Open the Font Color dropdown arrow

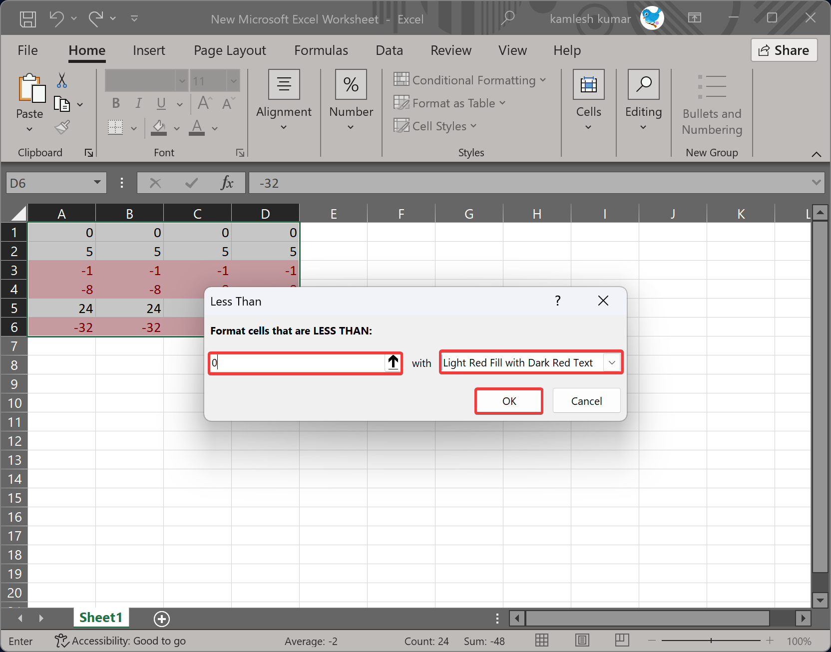[x=215, y=128]
